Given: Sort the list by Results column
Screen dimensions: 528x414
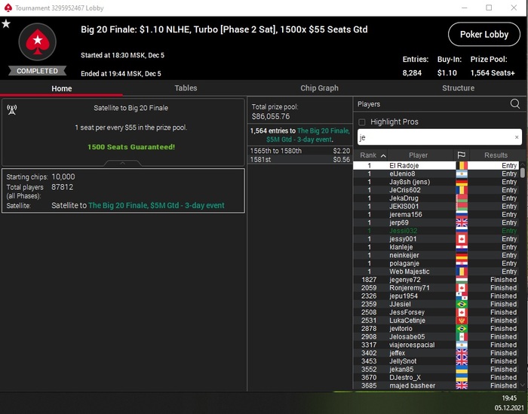Looking at the screenshot, I should pos(496,155).
